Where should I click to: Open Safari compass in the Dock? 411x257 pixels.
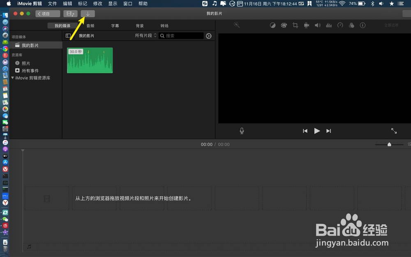(5, 69)
